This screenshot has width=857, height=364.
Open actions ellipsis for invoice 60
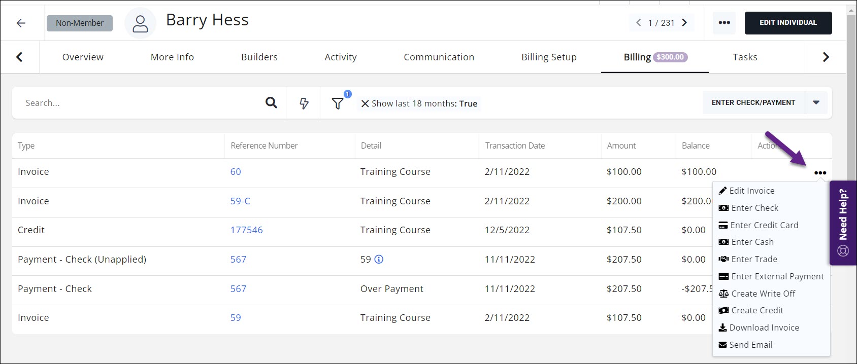[x=820, y=173]
